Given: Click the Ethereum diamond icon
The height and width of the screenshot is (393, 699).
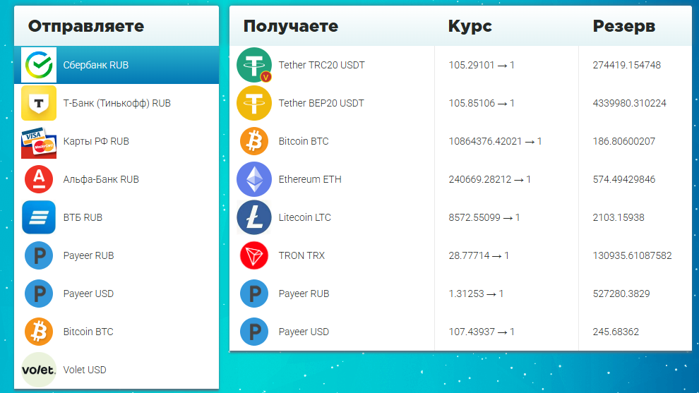Looking at the screenshot, I should (254, 179).
